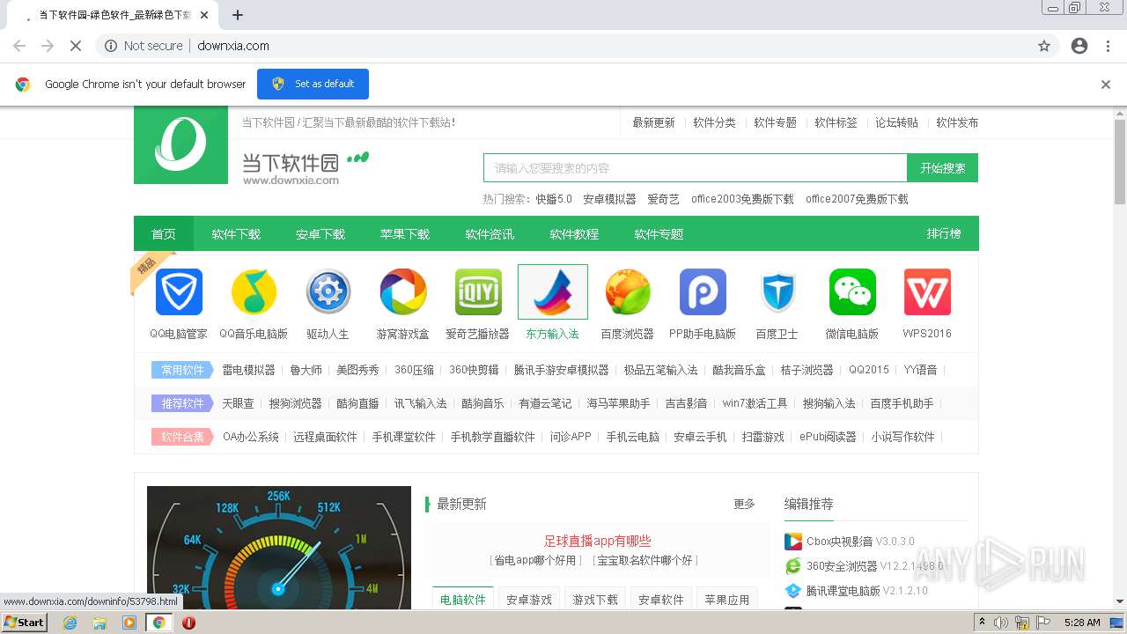Image resolution: width=1127 pixels, height=634 pixels.
Task: Open the 论坛转贴 top link
Action: click(896, 123)
